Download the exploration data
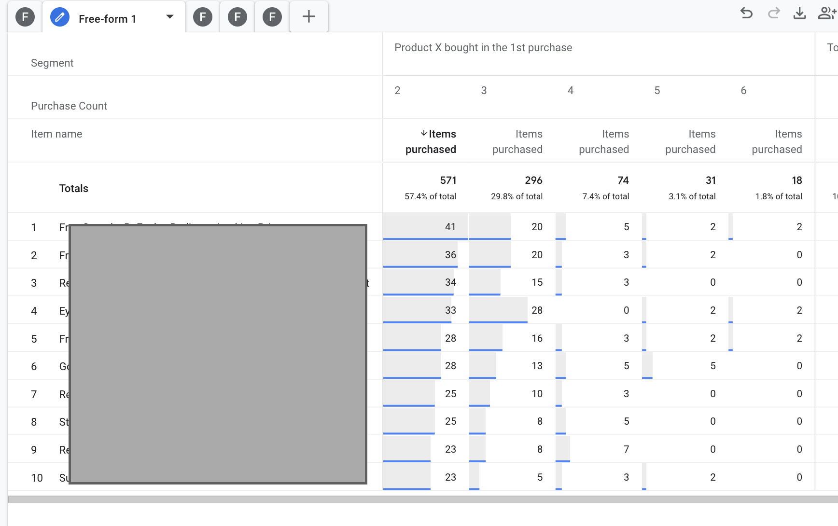The image size is (838, 526). 799,14
